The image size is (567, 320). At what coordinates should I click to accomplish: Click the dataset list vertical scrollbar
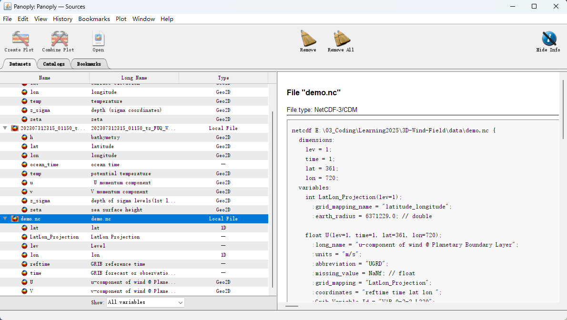[273, 200]
